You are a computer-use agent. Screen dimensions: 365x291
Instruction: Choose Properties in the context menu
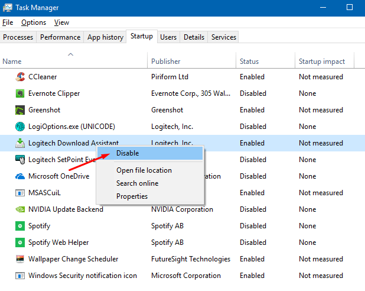150,196
